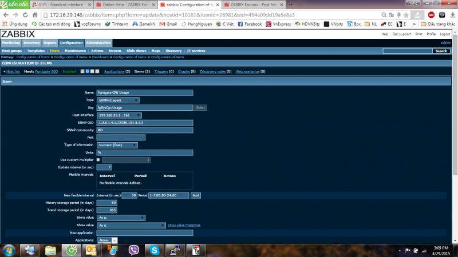
Task: Open the Type dropdown (SNMPv2 agent)
Action: tap(118, 101)
